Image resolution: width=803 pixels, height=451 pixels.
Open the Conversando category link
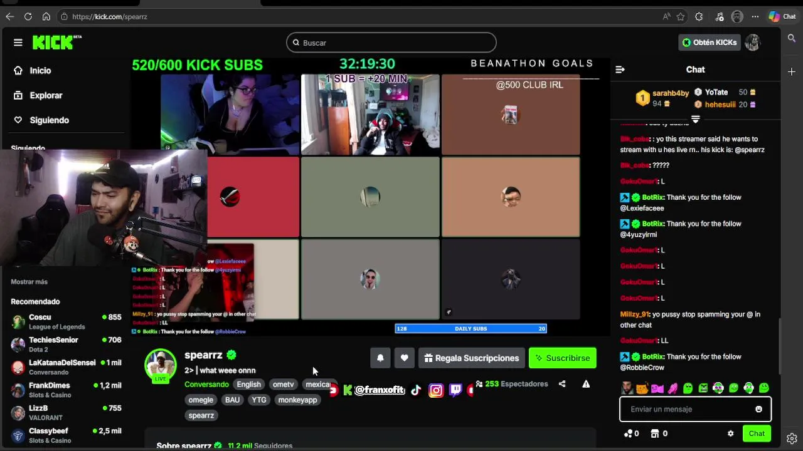coord(206,385)
